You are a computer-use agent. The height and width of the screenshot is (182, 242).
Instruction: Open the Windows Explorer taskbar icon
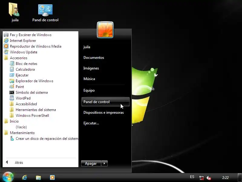tap(38, 177)
